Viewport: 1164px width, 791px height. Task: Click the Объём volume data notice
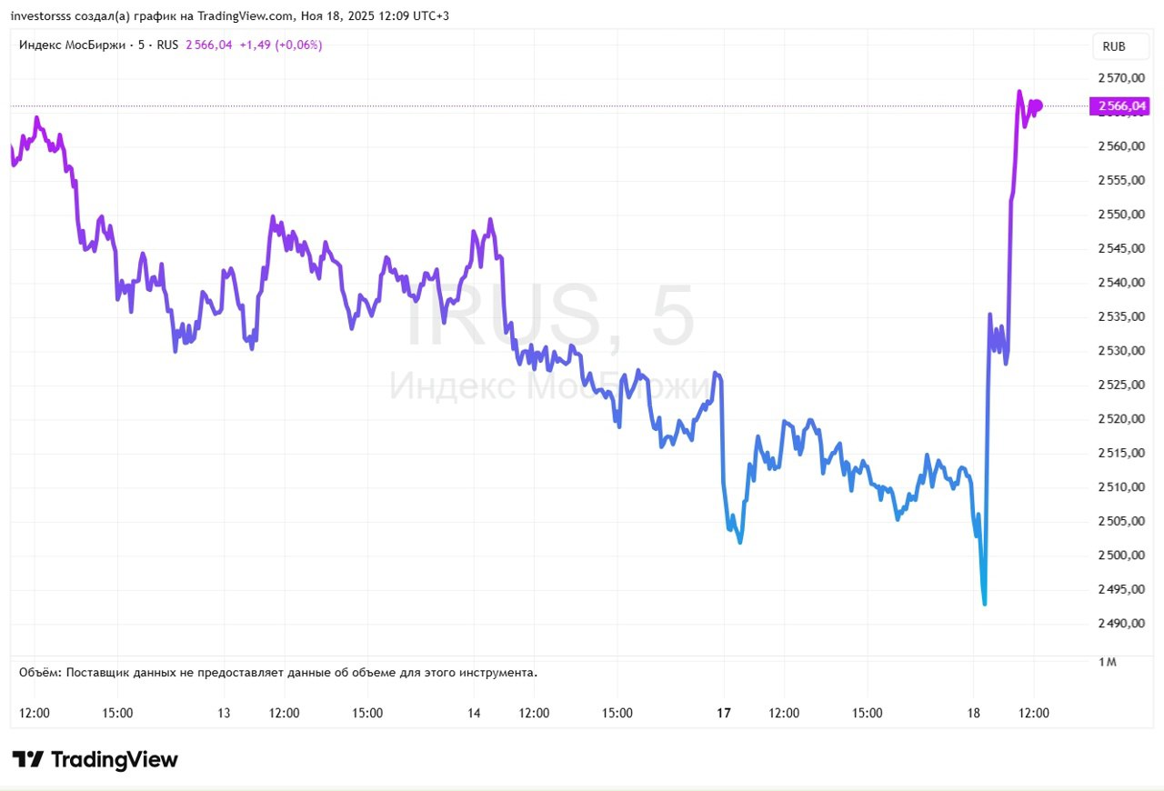(x=277, y=673)
